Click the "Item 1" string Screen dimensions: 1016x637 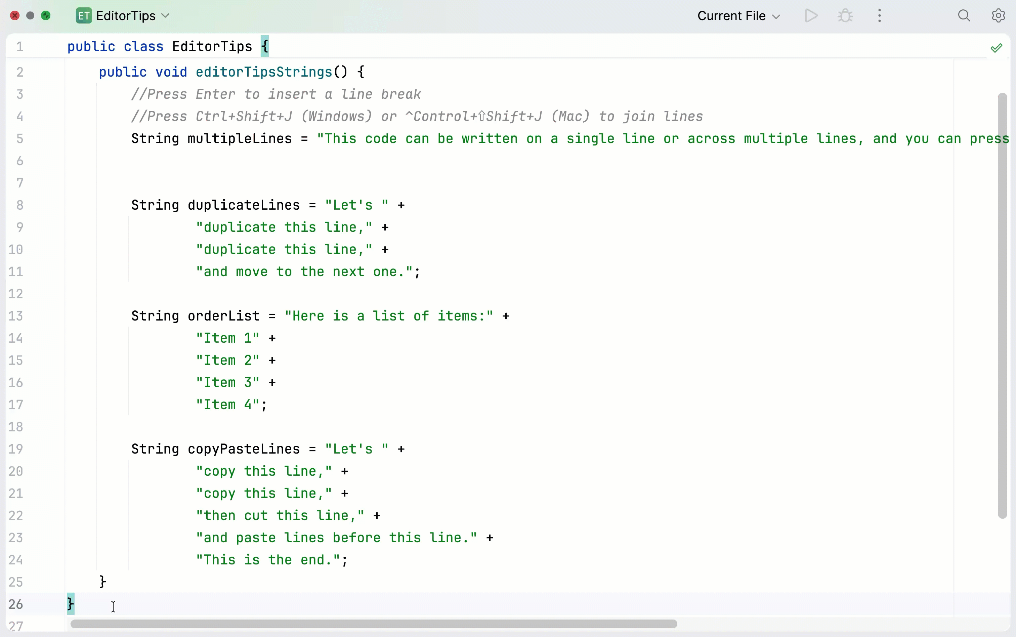228,338
